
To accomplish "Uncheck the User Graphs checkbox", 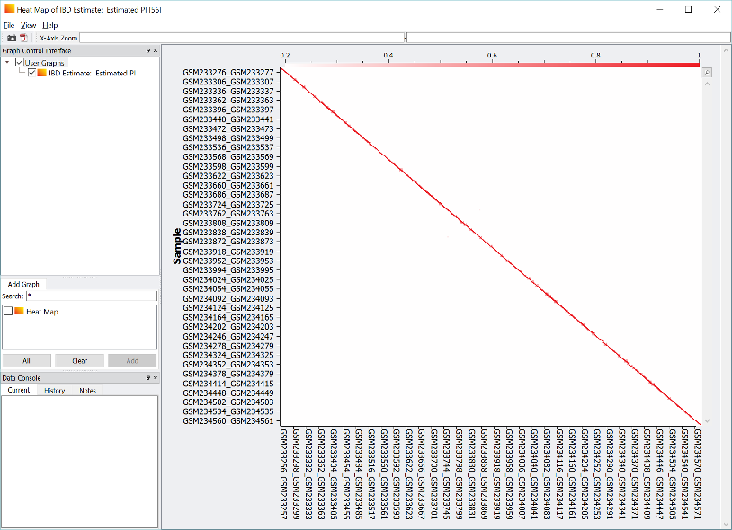I will 20,63.
